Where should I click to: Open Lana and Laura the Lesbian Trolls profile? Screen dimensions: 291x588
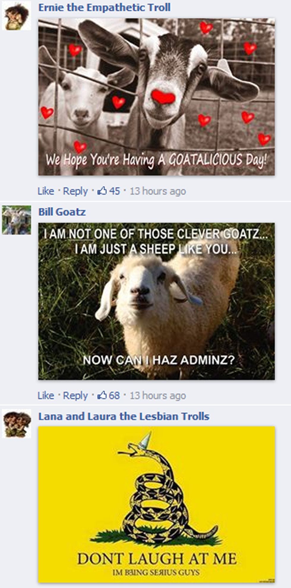(124, 416)
